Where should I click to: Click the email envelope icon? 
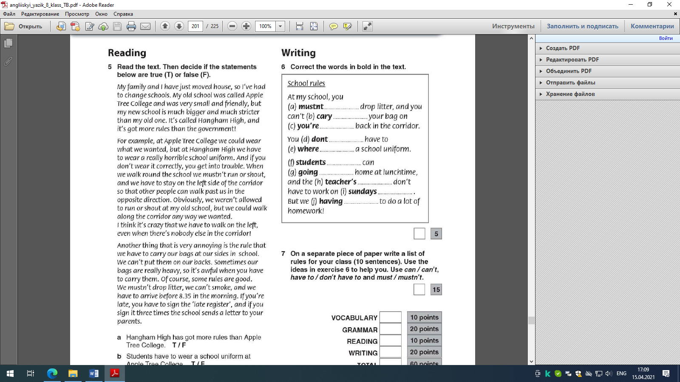pos(145,26)
